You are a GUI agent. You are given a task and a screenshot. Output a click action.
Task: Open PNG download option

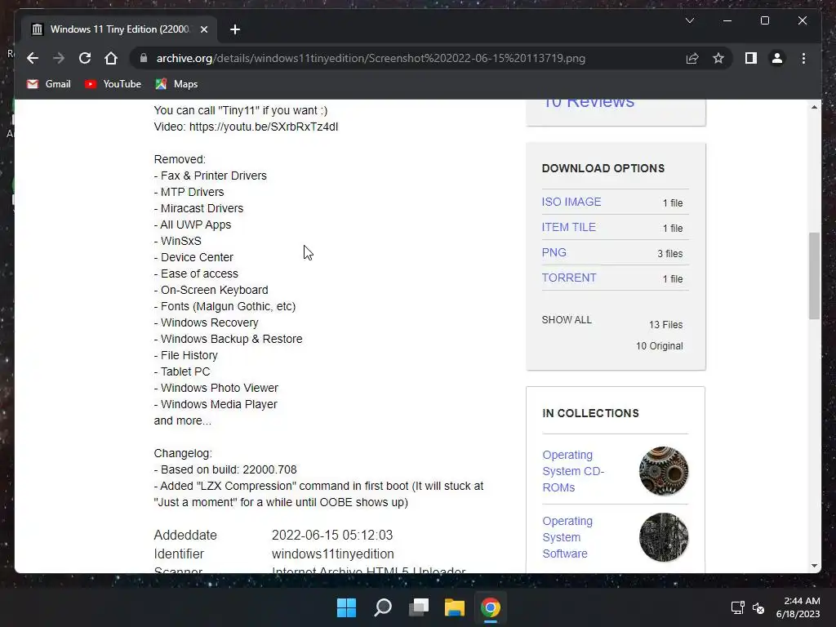pyautogui.click(x=554, y=252)
